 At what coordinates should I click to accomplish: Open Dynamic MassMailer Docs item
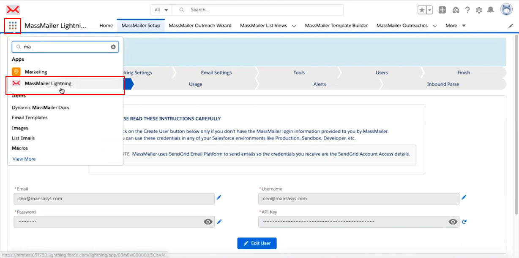pyautogui.click(x=41, y=107)
